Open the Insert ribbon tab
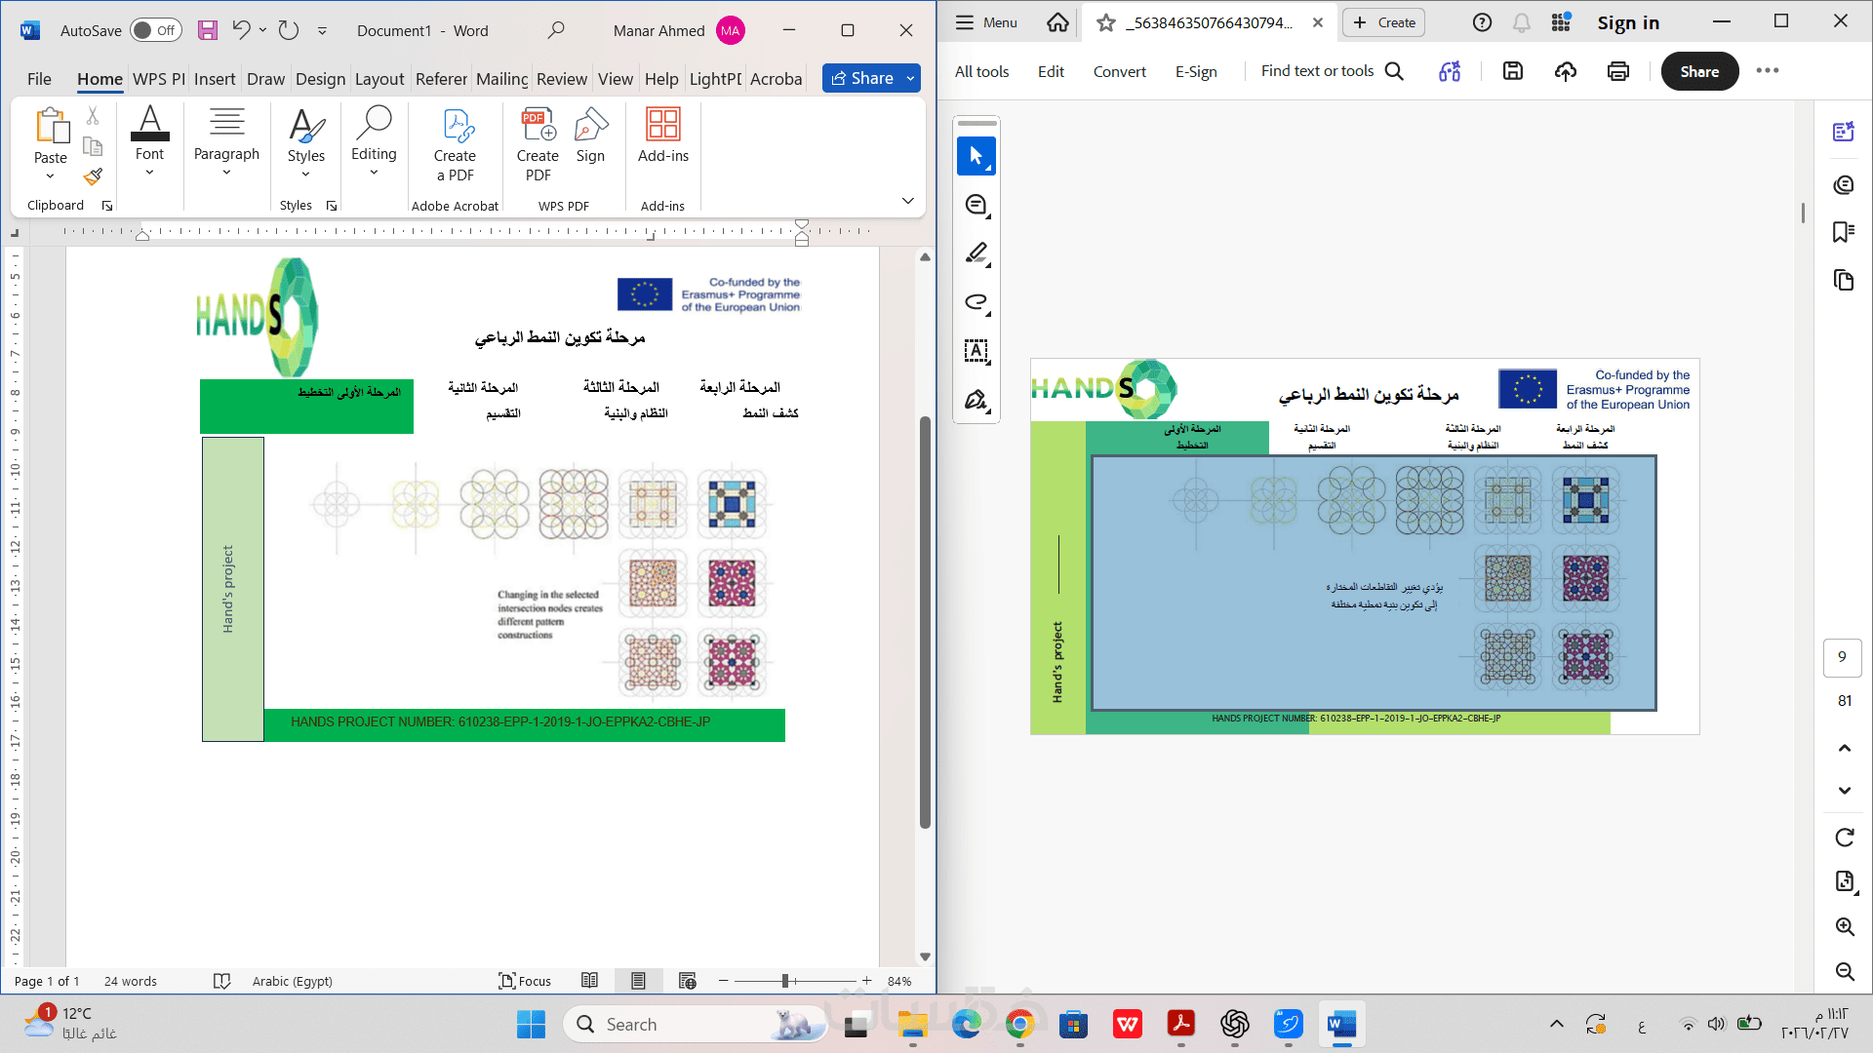1873x1053 pixels. [x=214, y=79]
